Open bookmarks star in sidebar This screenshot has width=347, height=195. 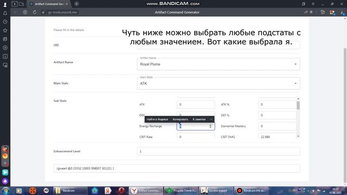pos(5,30)
